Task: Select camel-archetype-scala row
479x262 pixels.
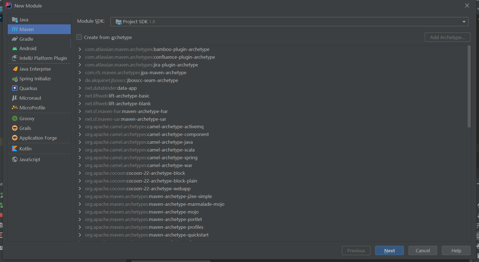Action: click(271, 150)
